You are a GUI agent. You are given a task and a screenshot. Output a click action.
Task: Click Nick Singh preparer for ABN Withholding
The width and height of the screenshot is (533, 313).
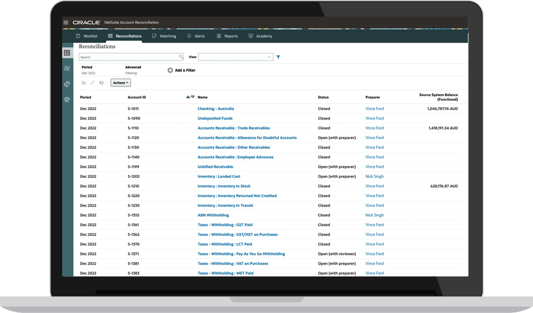tap(375, 215)
